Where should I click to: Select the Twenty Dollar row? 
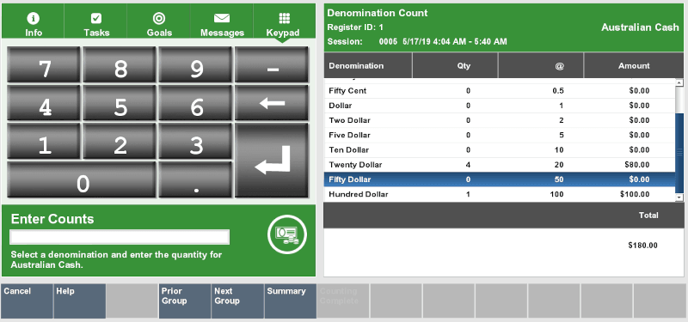[500, 165]
